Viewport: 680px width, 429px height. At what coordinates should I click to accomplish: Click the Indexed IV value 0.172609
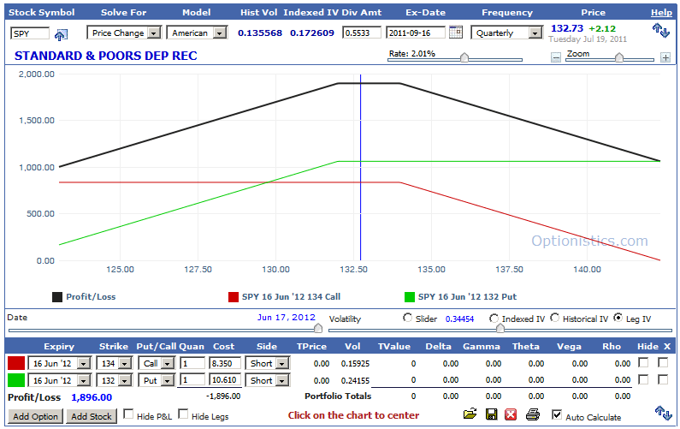coord(312,33)
